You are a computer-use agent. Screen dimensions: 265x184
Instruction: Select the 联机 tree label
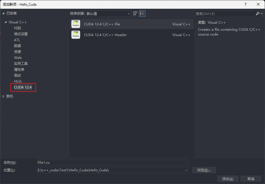point(10,96)
